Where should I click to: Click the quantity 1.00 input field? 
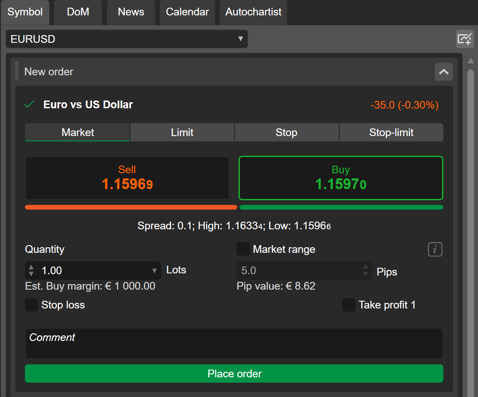click(x=93, y=271)
